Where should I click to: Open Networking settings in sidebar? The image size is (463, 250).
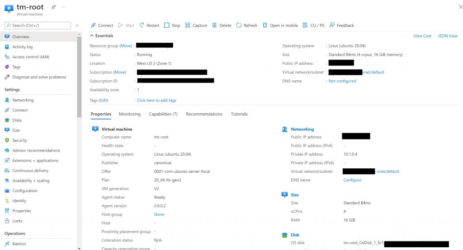tap(23, 100)
